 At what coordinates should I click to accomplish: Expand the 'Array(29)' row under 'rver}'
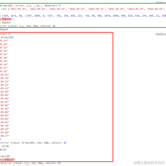[7, 38]
